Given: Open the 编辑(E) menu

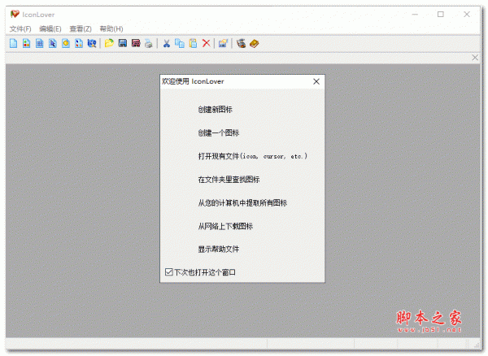Looking at the screenshot, I should tap(50, 29).
